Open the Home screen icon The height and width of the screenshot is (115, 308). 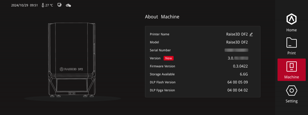point(292,19)
